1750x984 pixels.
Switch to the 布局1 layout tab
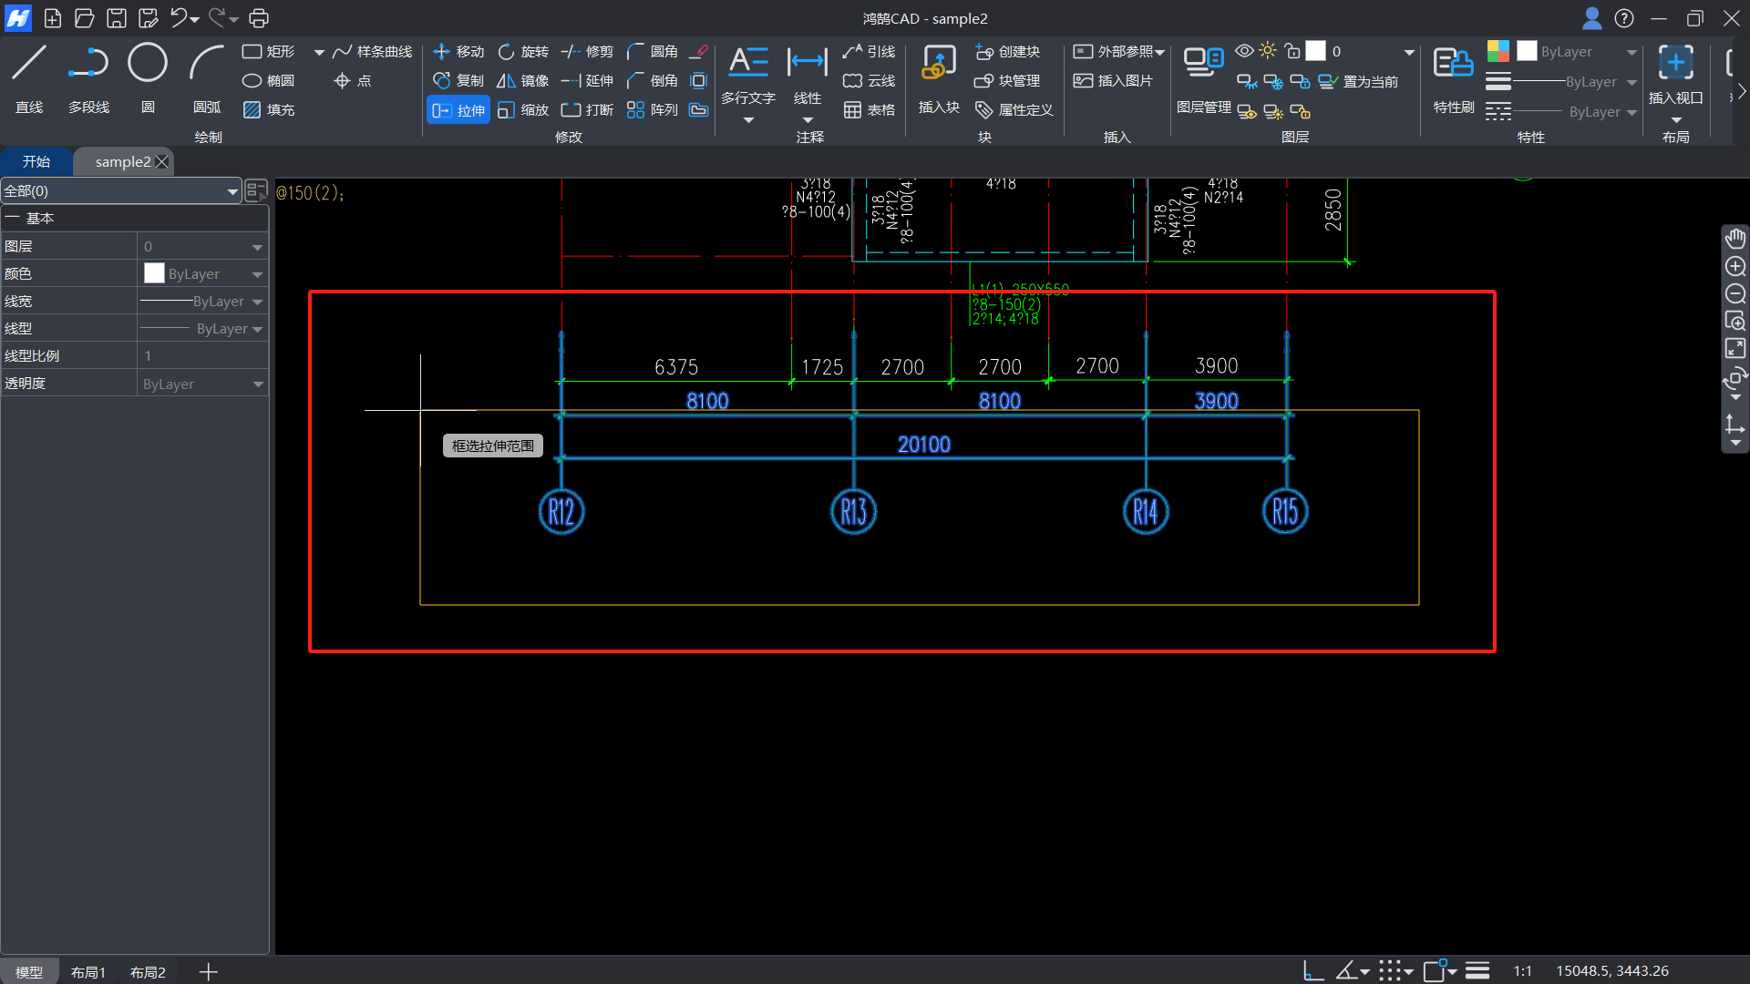click(x=88, y=972)
